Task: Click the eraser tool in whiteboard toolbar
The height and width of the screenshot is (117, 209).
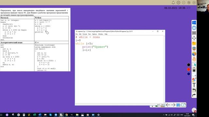Action: pyautogui.click(x=194, y=75)
